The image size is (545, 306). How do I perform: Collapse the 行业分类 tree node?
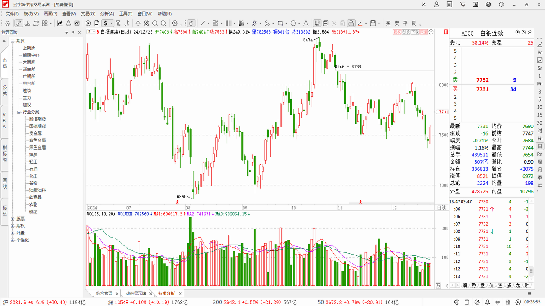[19, 112]
